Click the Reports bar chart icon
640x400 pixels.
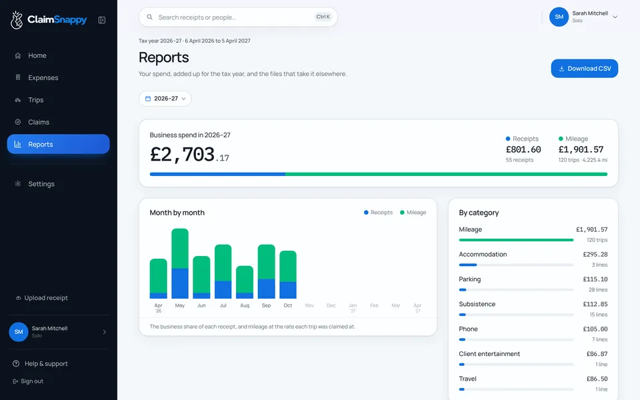point(18,144)
